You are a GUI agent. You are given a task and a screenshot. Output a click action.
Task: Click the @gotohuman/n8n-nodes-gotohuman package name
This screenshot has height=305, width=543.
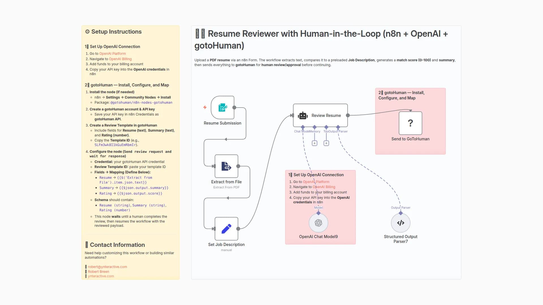[141, 103]
